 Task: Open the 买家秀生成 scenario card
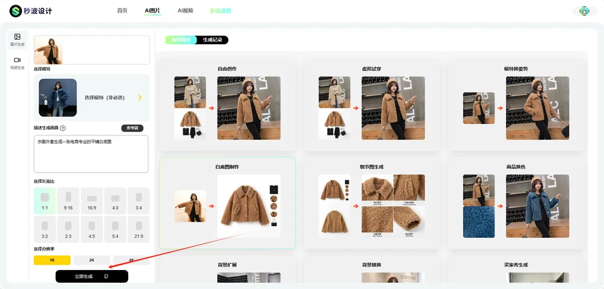click(x=516, y=270)
